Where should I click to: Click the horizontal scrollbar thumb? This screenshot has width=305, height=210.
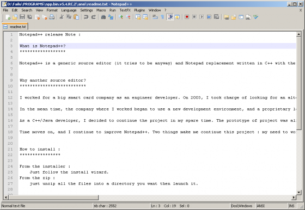[53, 197]
